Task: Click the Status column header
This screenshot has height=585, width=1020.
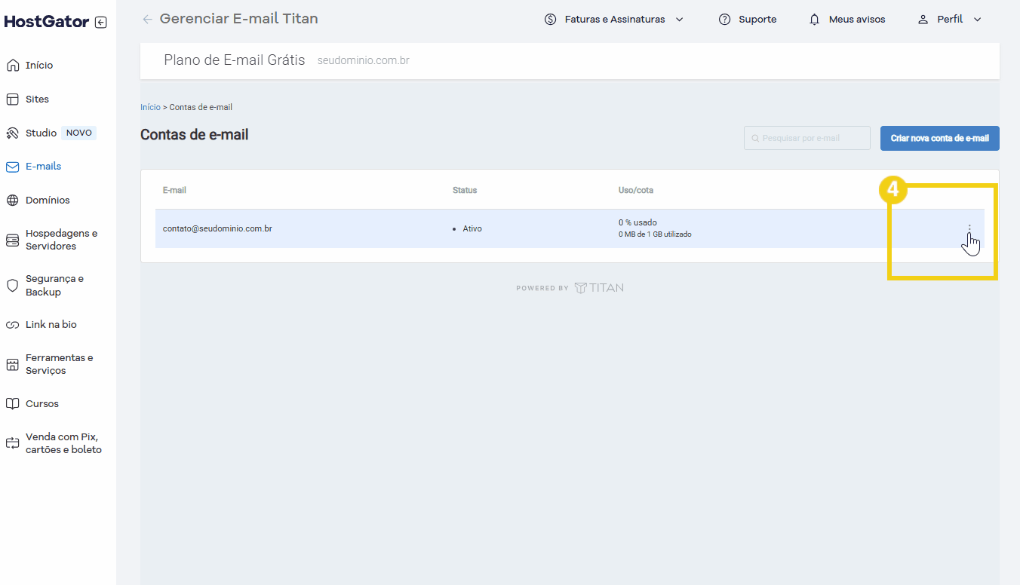Action: 465,190
